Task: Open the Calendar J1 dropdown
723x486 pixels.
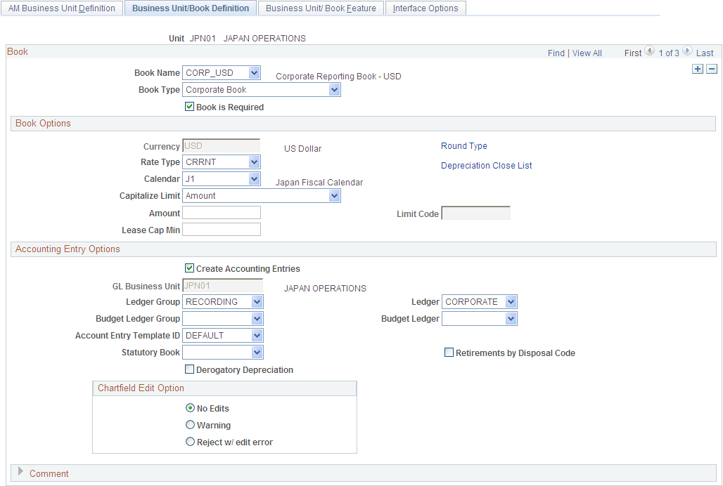Action: pos(222,179)
